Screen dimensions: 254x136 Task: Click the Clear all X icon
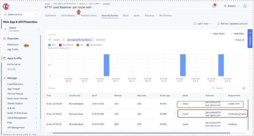(234, 40)
